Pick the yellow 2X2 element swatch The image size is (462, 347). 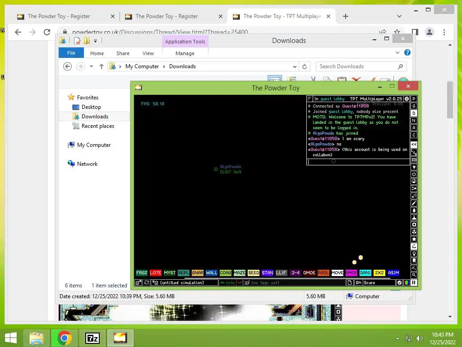point(379,272)
